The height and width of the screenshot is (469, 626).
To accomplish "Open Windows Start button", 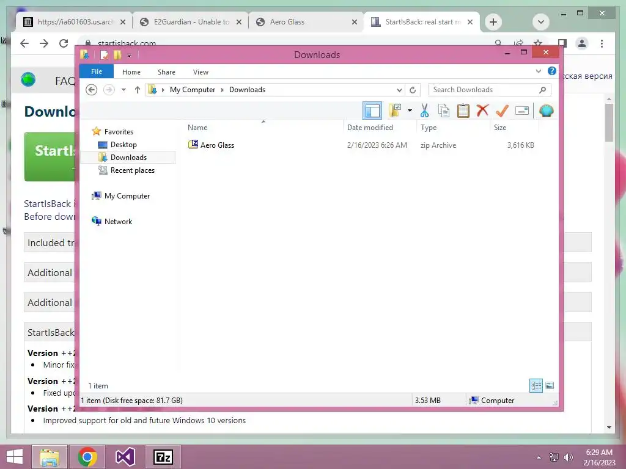I will (15, 457).
